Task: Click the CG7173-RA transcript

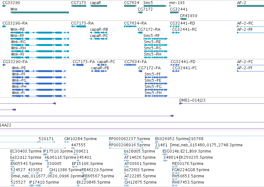Action: [x=78, y=26]
